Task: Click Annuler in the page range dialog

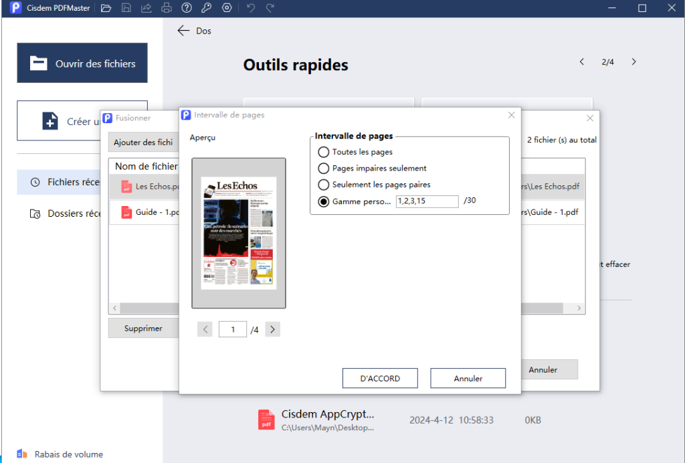Action: 468,378
